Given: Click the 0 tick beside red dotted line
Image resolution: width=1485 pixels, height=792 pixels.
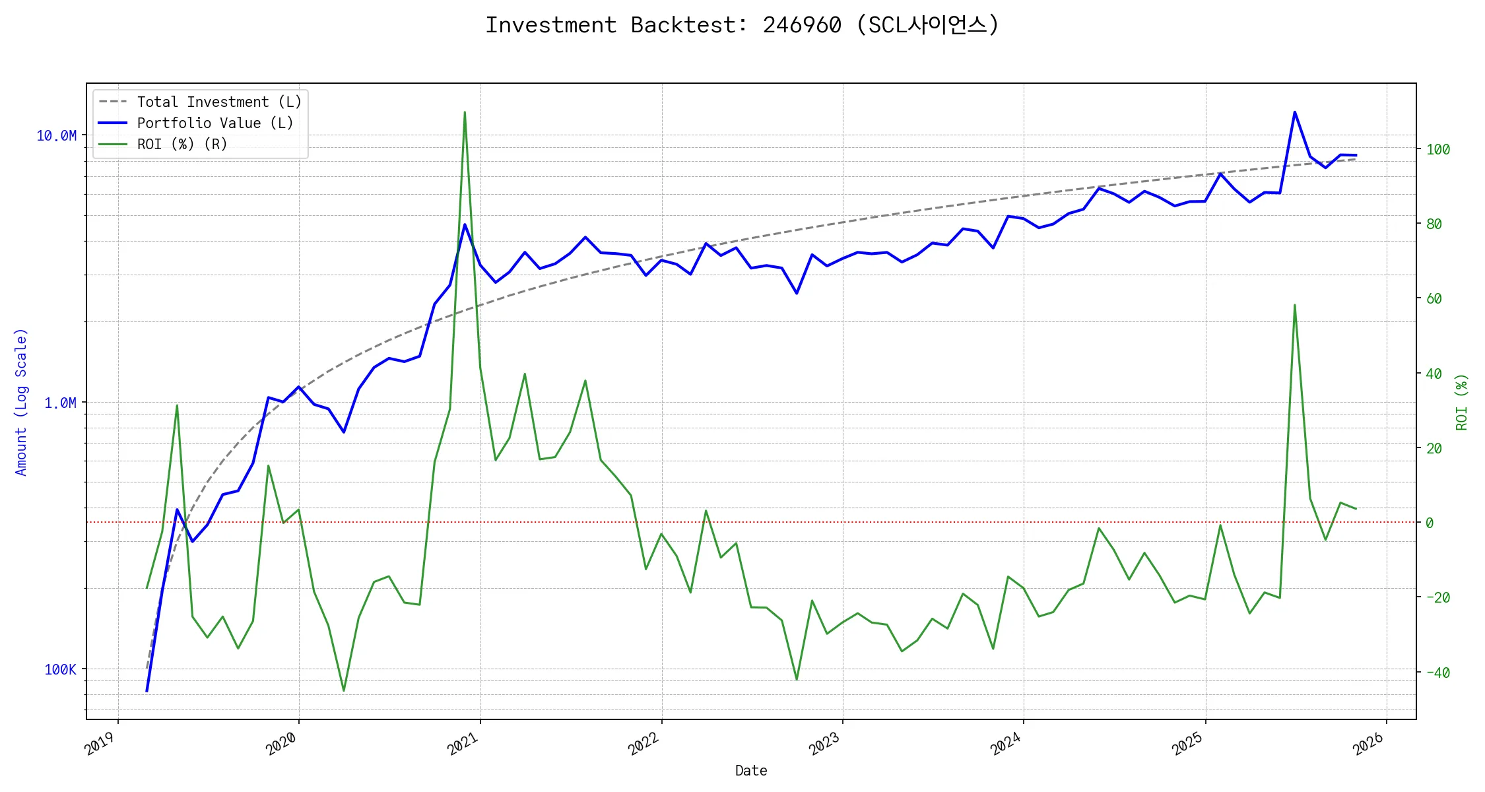Looking at the screenshot, I should (x=1430, y=523).
